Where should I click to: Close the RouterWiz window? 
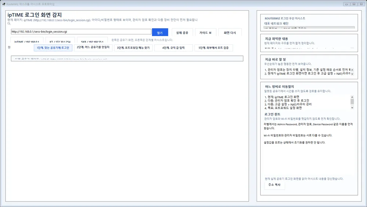point(361,4)
